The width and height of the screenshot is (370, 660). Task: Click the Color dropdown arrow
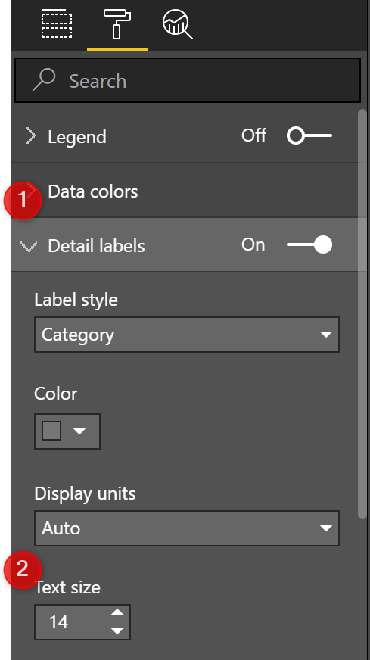click(x=79, y=431)
